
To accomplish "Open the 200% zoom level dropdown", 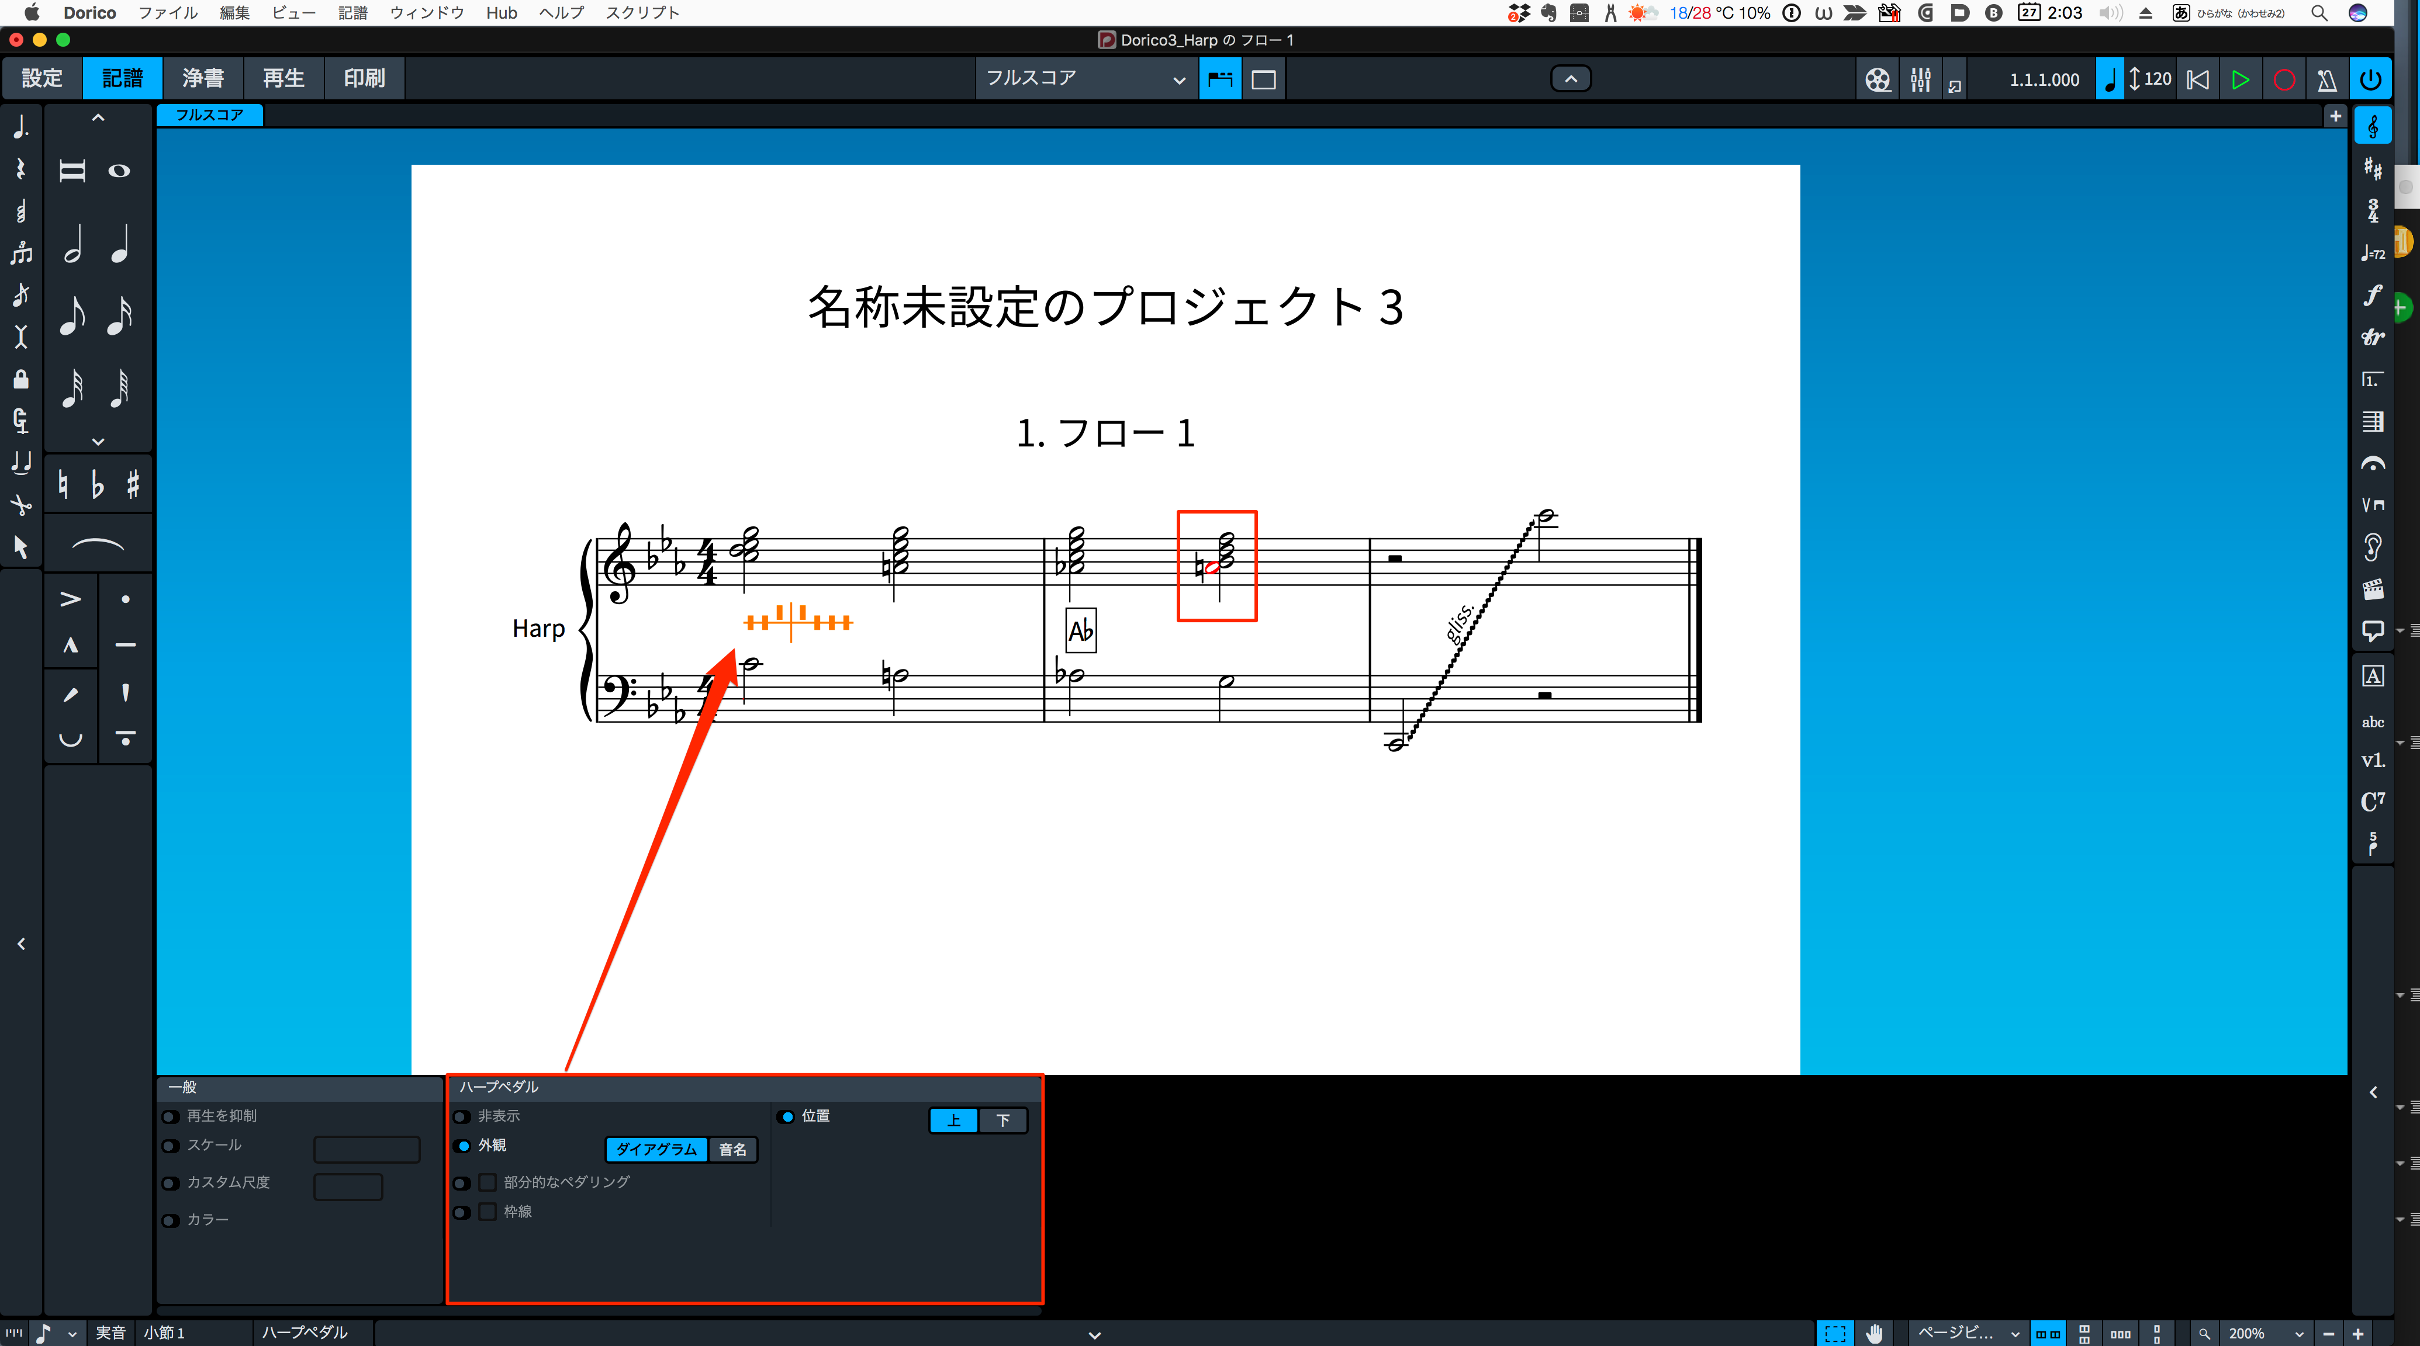I will (2265, 1333).
